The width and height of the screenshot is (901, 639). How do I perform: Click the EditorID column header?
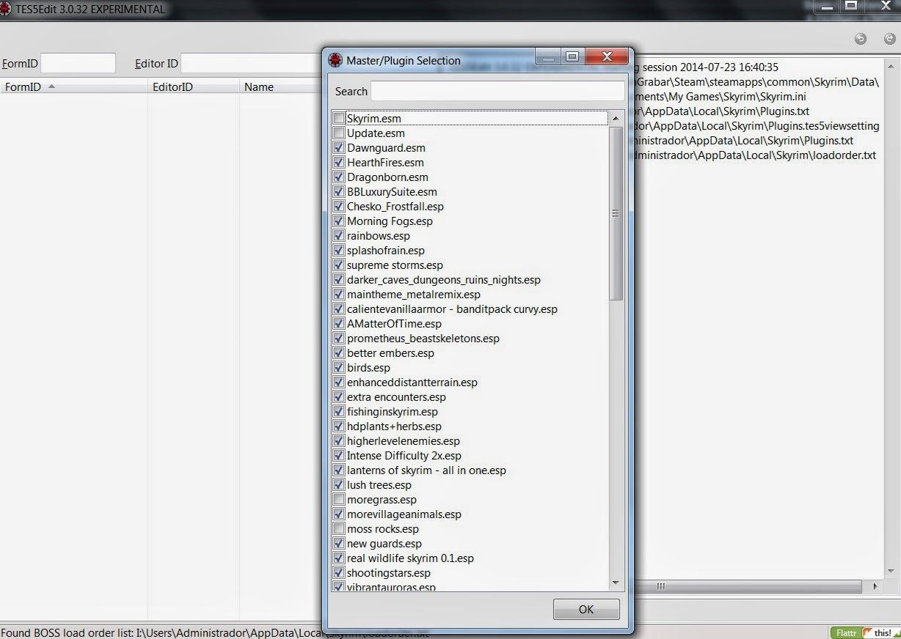click(172, 87)
